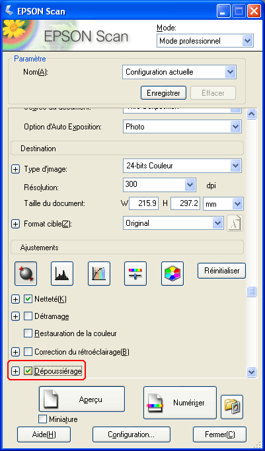Open the mm units dropdown
This screenshot has width=265, height=451.
tap(223, 204)
